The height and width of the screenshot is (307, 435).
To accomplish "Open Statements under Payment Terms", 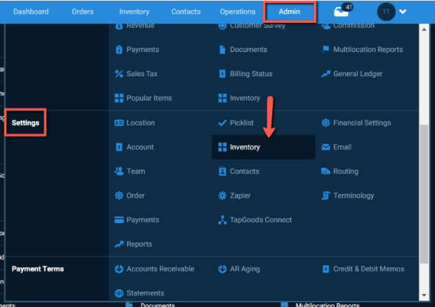I will point(145,293).
